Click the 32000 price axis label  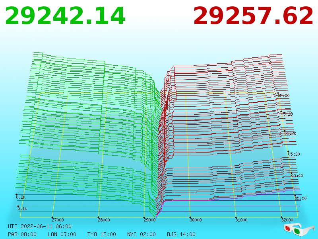[287, 220]
